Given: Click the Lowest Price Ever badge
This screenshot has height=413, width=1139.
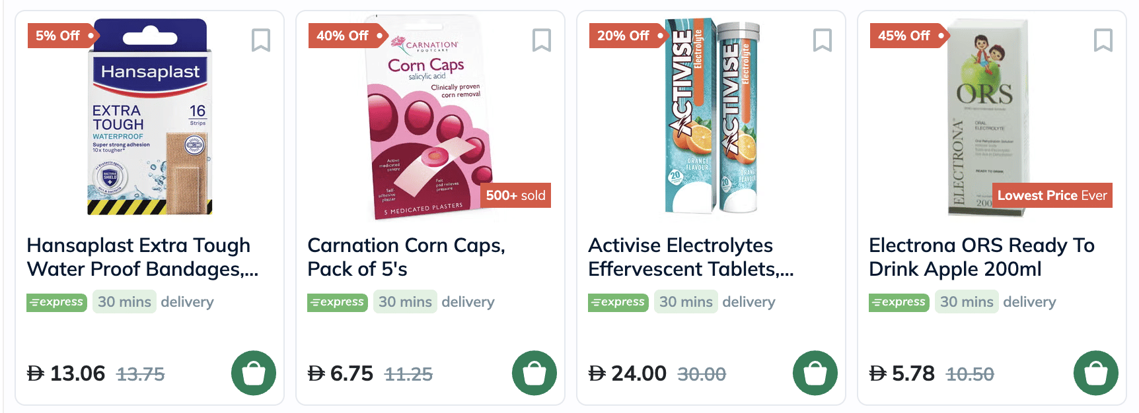Looking at the screenshot, I should pos(1052,195).
